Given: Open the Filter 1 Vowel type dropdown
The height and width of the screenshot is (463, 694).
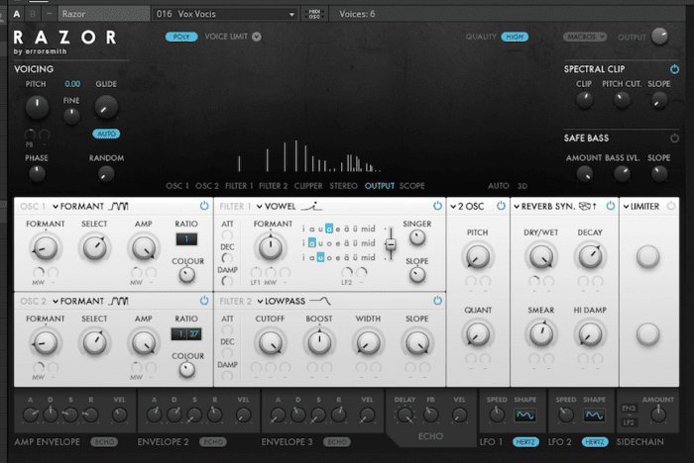Looking at the screenshot, I should (x=289, y=207).
